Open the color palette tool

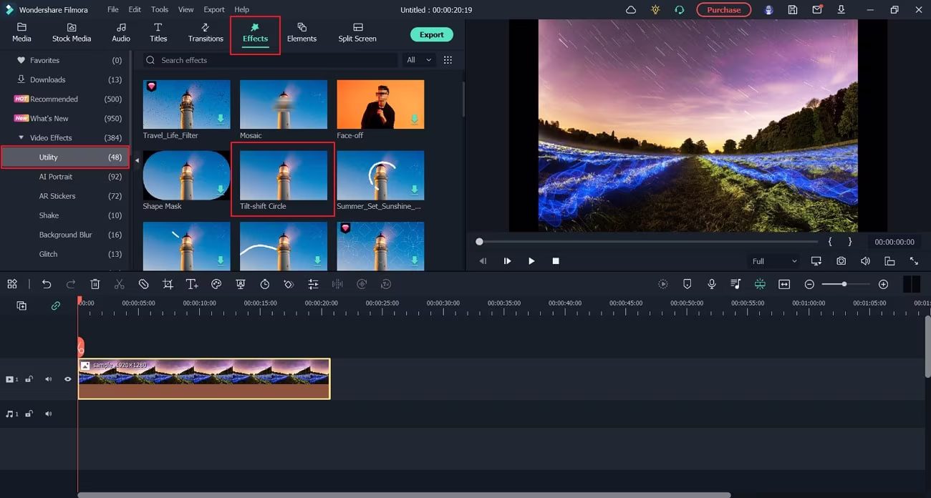point(216,284)
